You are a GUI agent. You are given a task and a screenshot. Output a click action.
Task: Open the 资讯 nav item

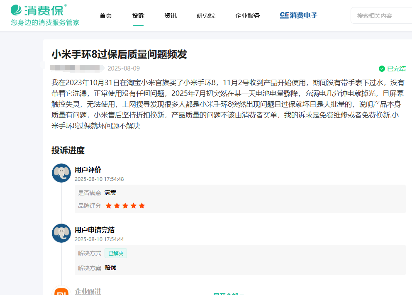click(171, 16)
